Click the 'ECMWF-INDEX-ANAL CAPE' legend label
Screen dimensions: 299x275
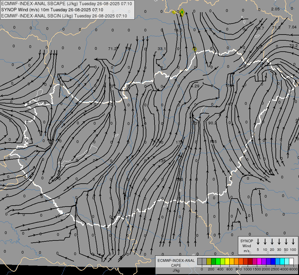pyautogui.click(x=176, y=263)
